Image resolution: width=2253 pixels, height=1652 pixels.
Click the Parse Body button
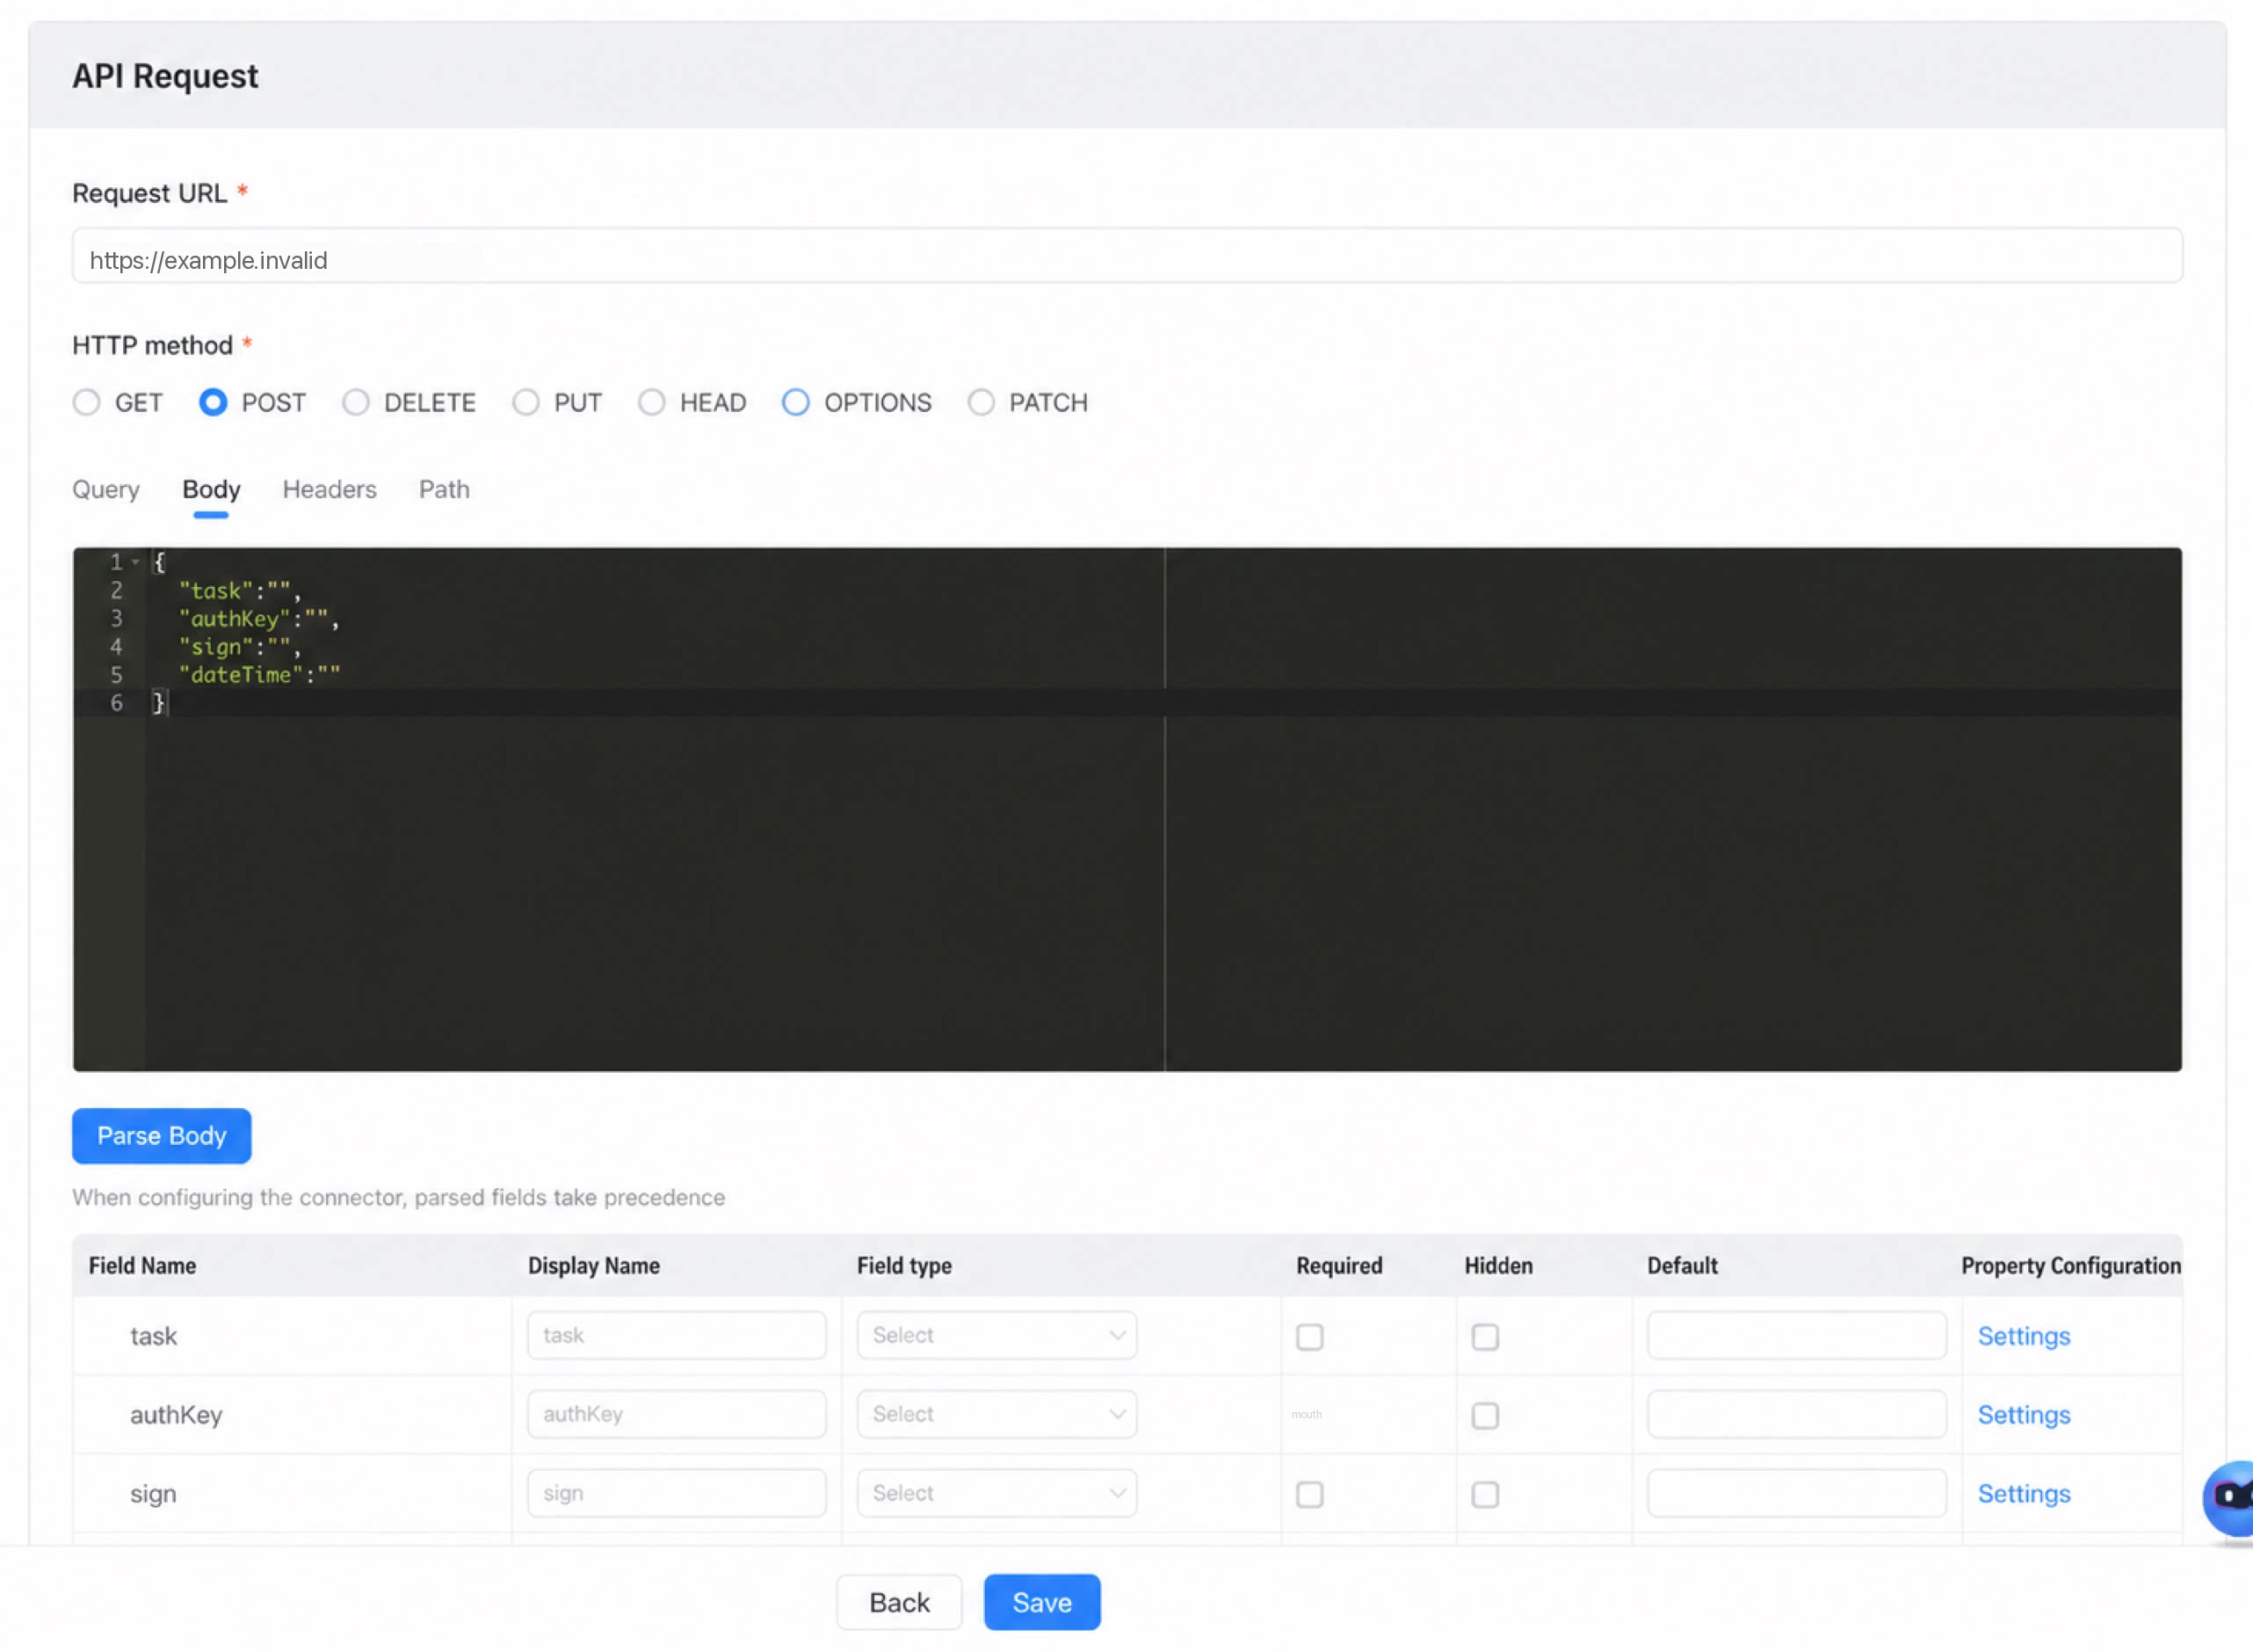[162, 1135]
